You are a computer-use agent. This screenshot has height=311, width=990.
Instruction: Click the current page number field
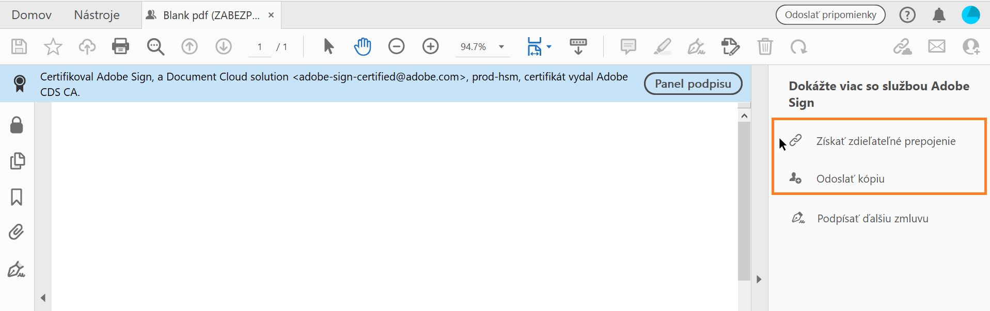click(x=260, y=47)
